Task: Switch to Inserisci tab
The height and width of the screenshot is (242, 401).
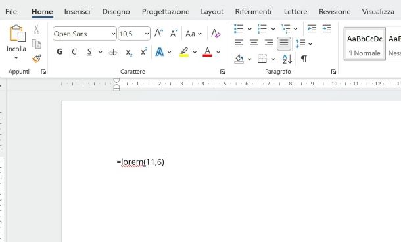Action: 77,12
